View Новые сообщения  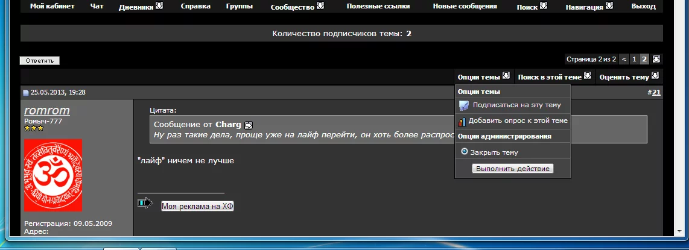(x=465, y=6)
